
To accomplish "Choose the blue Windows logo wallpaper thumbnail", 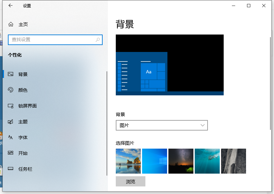I will click(x=154, y=161).
